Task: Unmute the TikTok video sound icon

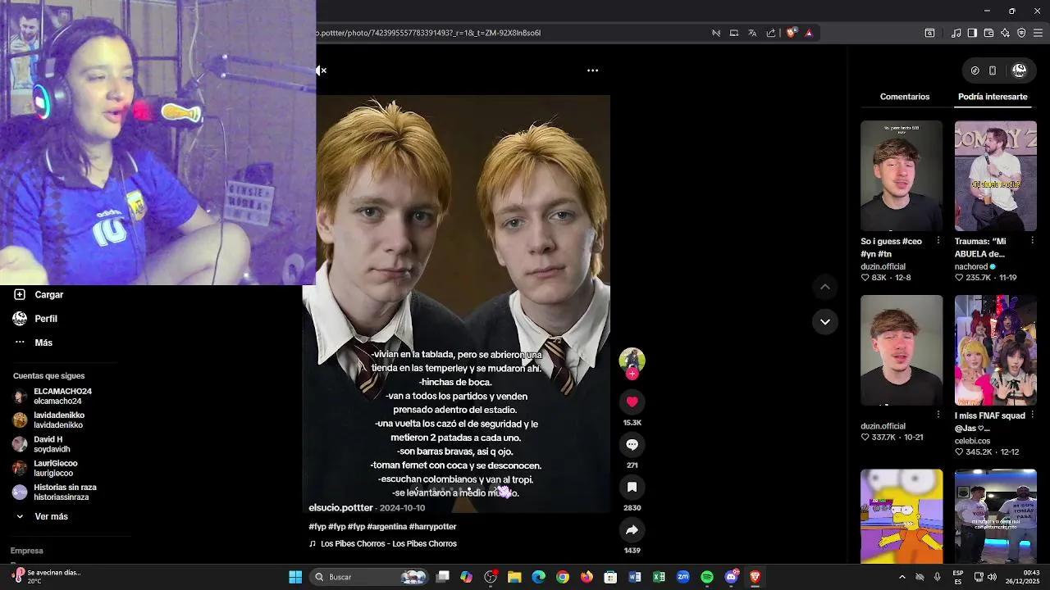Action: pos(322,70)
